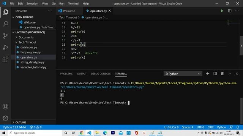Click the editor vertical scrollbar
This screenshot has width=243, height=136.
pyautogui.click(x=241, y=46)
